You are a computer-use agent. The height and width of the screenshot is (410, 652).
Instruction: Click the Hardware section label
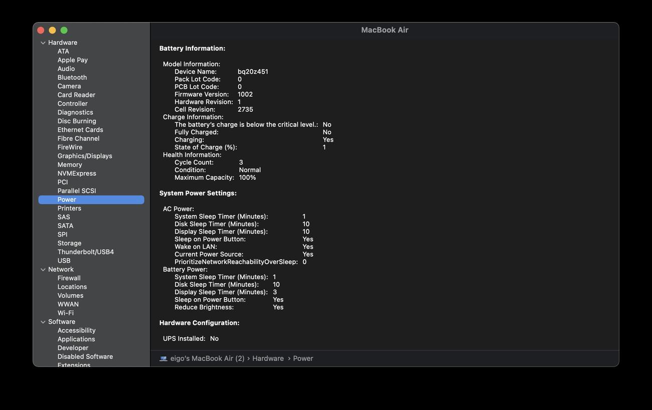click(63, 43)
